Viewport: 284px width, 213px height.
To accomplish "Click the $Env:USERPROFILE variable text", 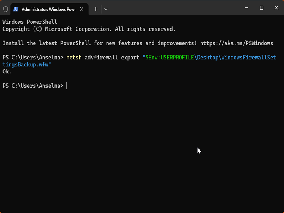I will pyautogui.click(x=169, y=58).
